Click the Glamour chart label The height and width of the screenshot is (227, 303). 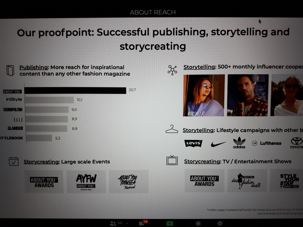coord(15,128)
